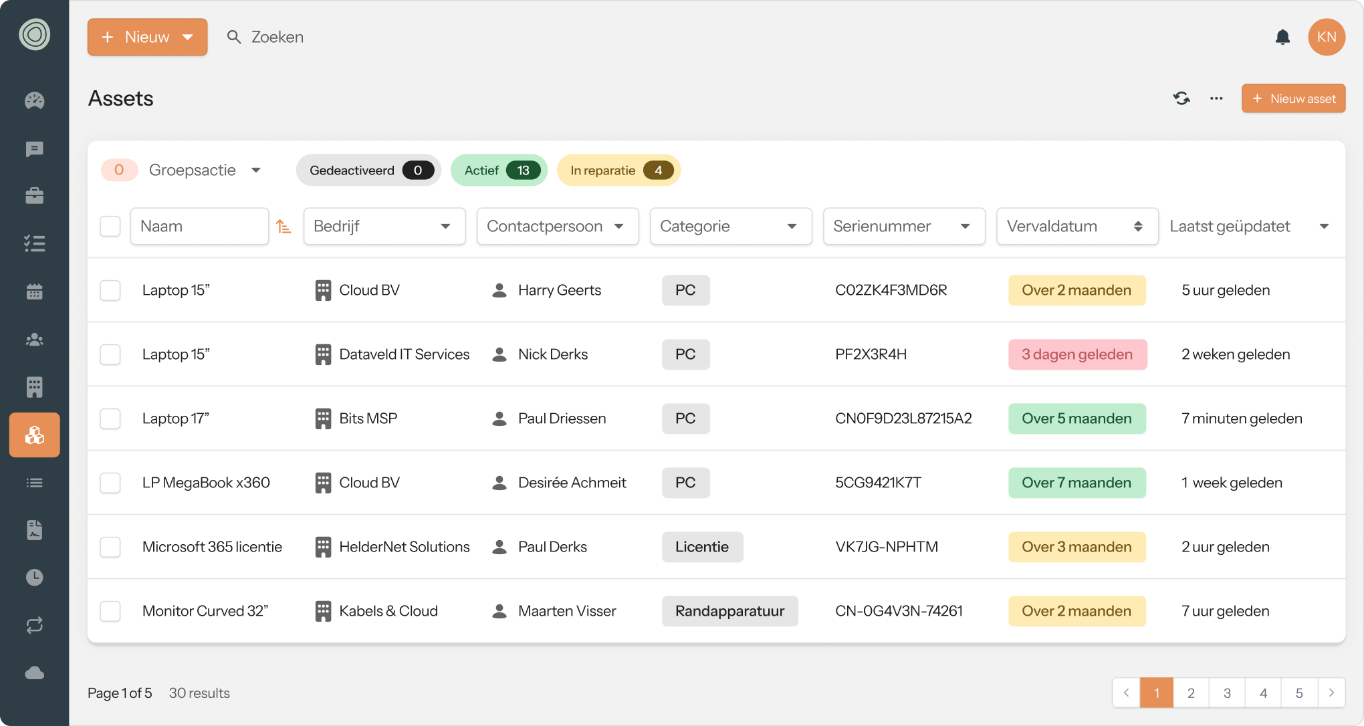Screen dimensions: 1364x726
Task: Check the select-all checkbox in header
Action: pos(110,227)
